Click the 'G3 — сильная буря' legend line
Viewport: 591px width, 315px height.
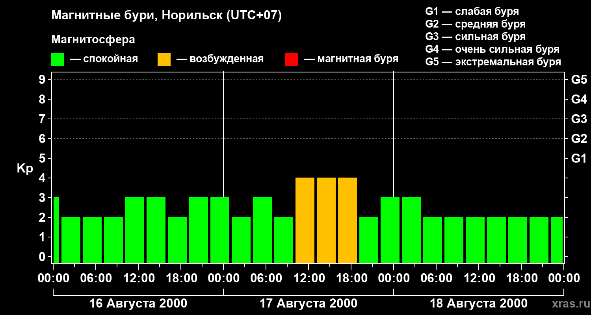pyautogui.click(x=475, y=37)
